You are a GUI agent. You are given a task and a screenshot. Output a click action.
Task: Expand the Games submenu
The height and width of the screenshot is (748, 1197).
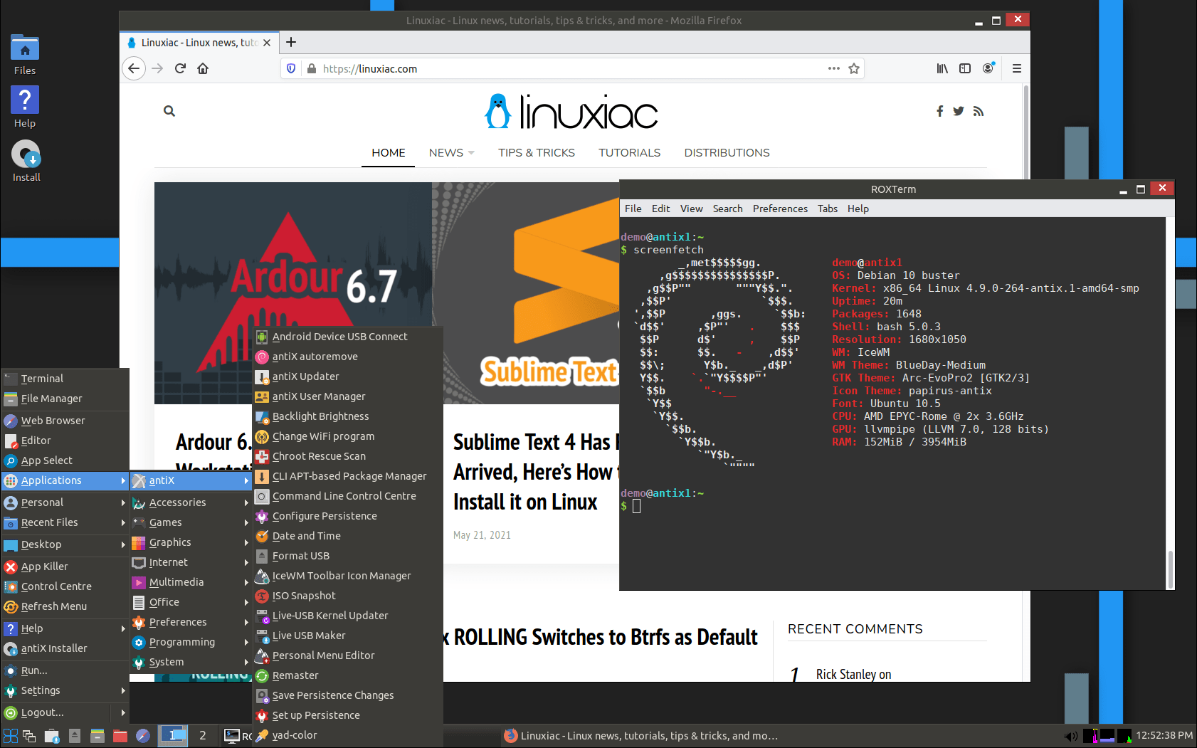tap(191, 522)
